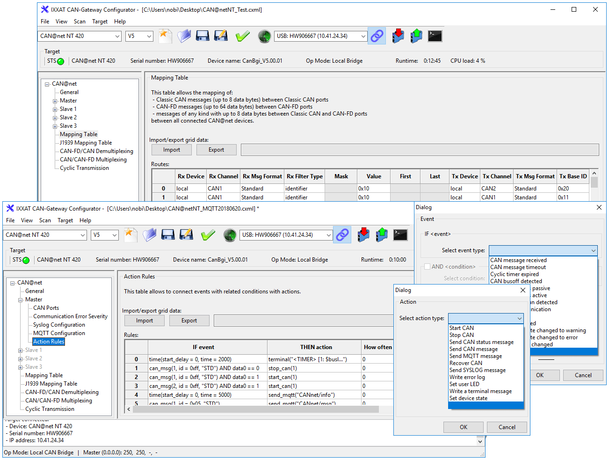
Task: Select MQTT Configuration in the MQTT window tree
Action: pyautogui.click(x=59, y=333)
